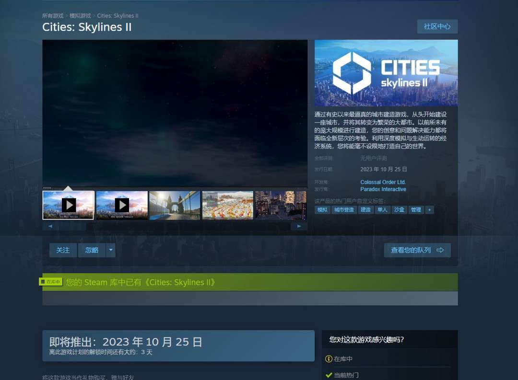
Task: Open the Paradox Interactive publisher link
Action: coord(383,189)
